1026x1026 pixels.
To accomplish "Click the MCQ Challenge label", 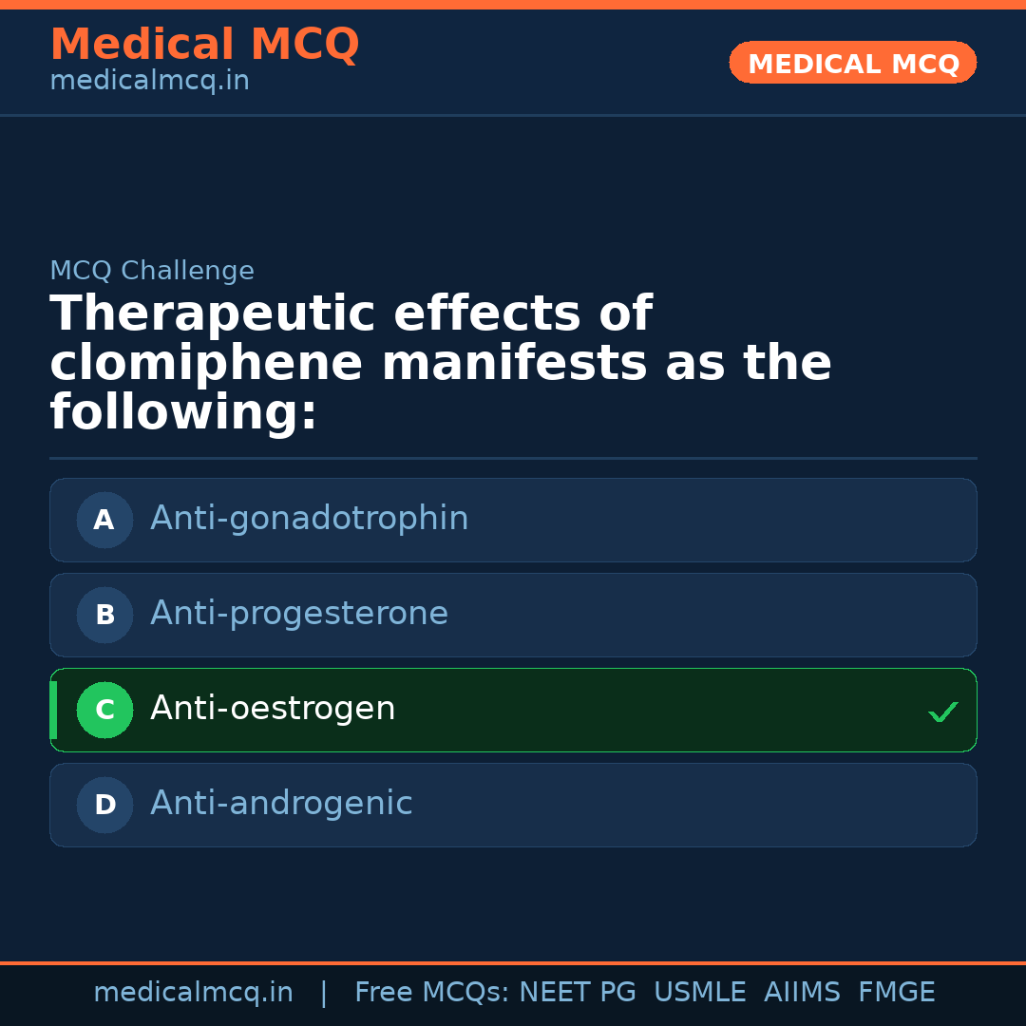I will pos(152,271).
